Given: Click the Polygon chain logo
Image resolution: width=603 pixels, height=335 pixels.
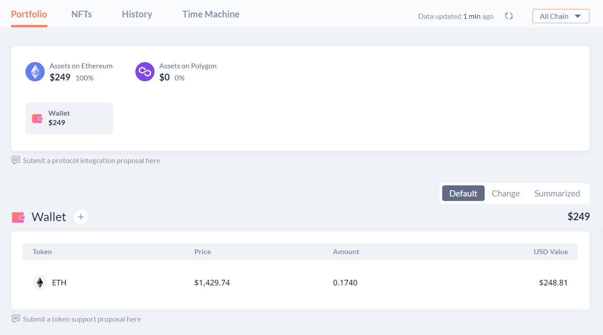Looking at the screenshot, I should [x=145, y=71].
